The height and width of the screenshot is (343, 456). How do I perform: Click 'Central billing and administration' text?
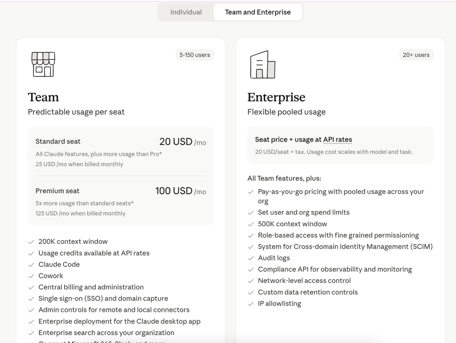click(91, 287)
